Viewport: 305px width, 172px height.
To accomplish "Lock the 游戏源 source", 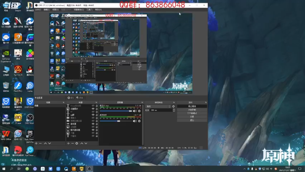I will coord(97,124).
